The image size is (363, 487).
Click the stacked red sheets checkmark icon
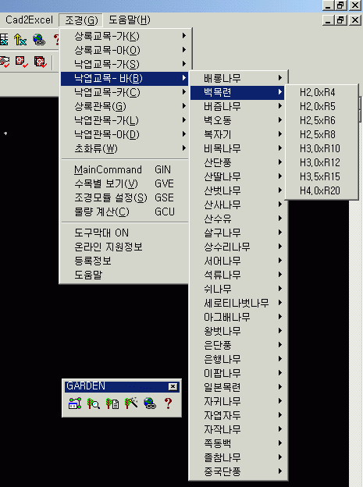(41, 62)
